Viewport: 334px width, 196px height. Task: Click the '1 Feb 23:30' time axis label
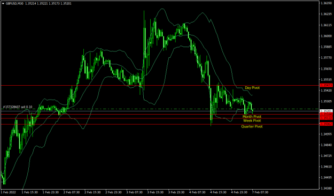tap(51, 192)
